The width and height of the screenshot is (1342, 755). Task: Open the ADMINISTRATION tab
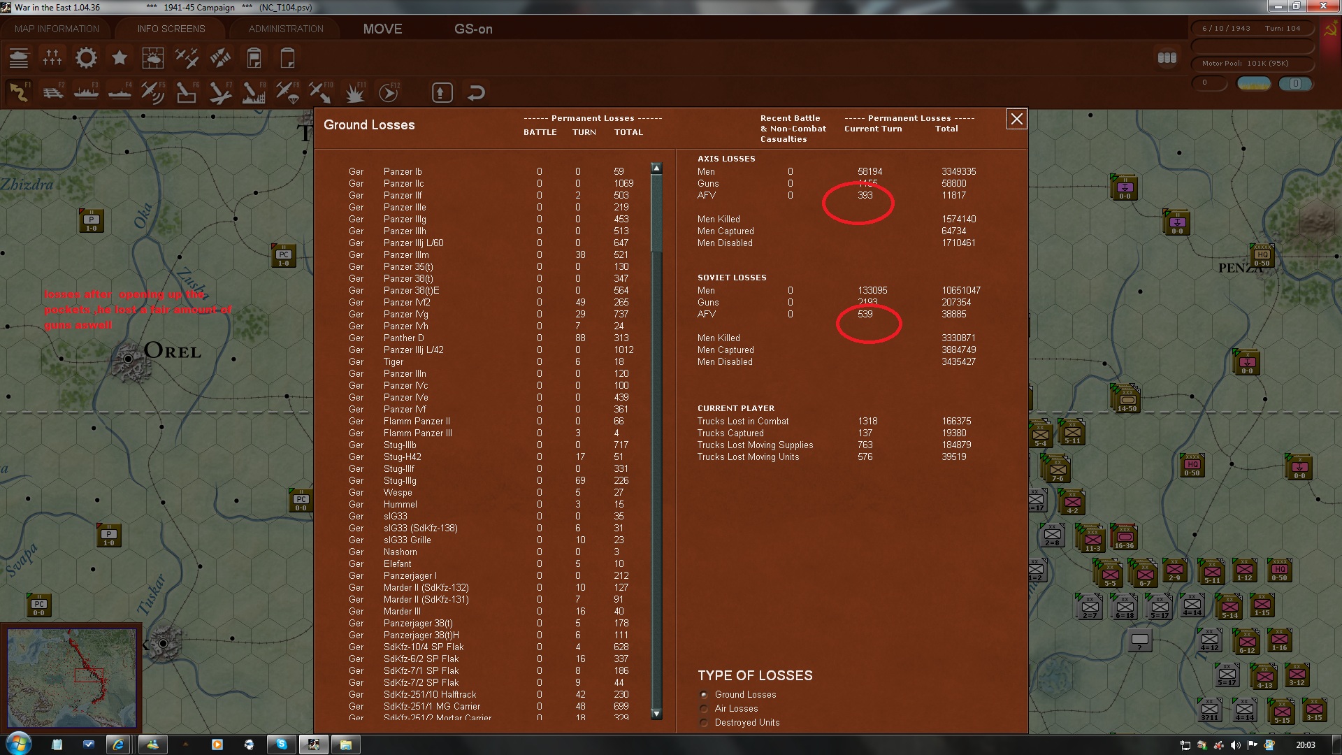(286, 29)
